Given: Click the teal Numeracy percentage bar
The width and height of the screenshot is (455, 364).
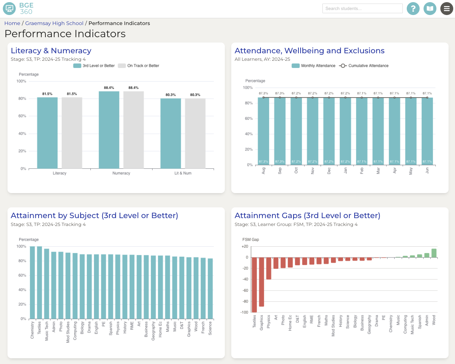Looking at the screenshot, I should tap(109, 129).
